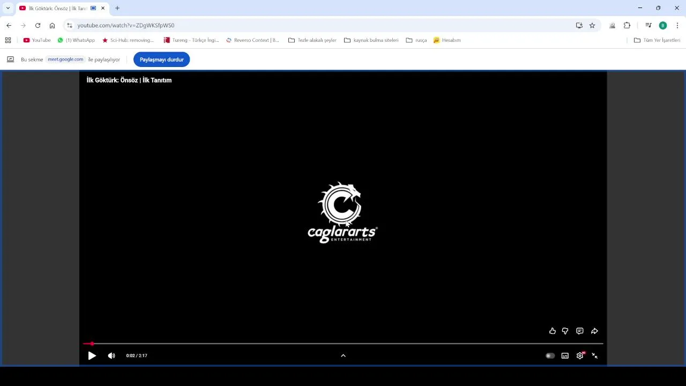Click the tab-sharing screen icon

[x=10, y=60]
